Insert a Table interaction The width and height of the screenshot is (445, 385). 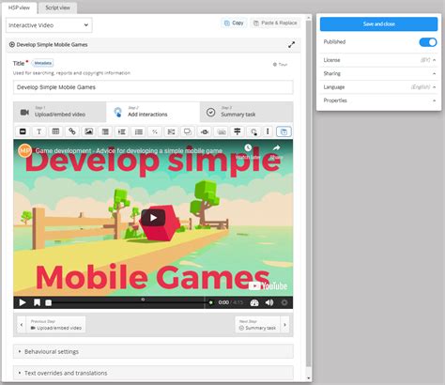(x=55, y=131)
